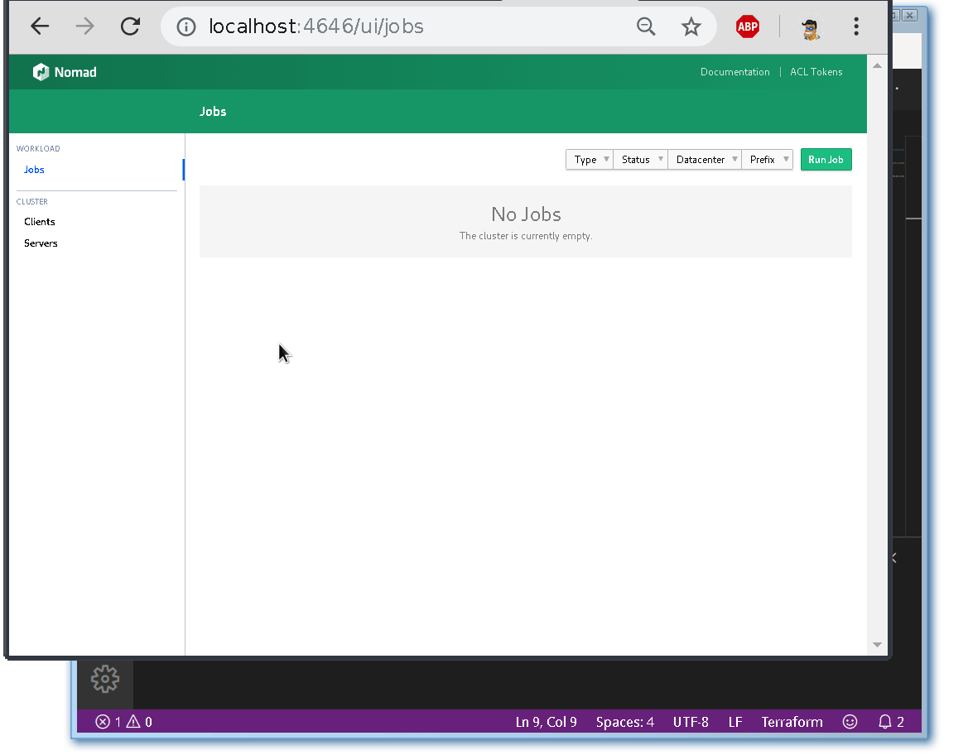The height and width of the screenshot is (755, 968).
Task: Expand the Prefix filter dropdown
Action: pos(768,160)
